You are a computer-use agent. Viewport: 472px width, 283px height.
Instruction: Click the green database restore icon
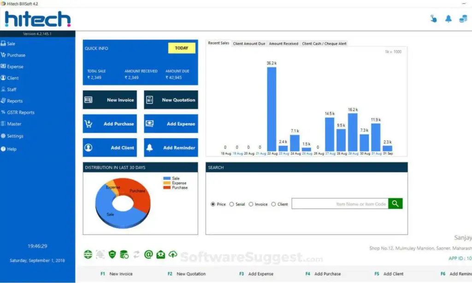point(124,254)
